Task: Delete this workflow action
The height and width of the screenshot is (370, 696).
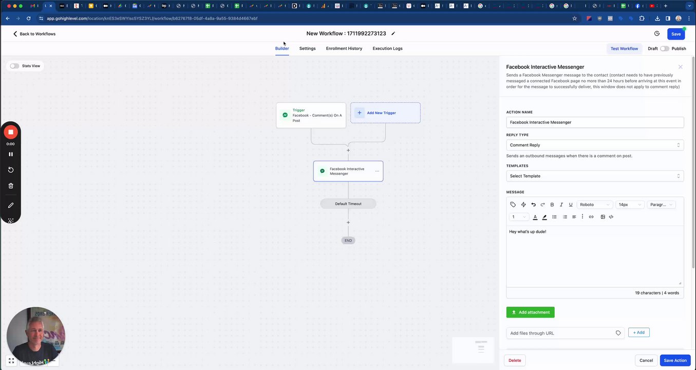Action: pyautogui.click(x=515, y=360)
